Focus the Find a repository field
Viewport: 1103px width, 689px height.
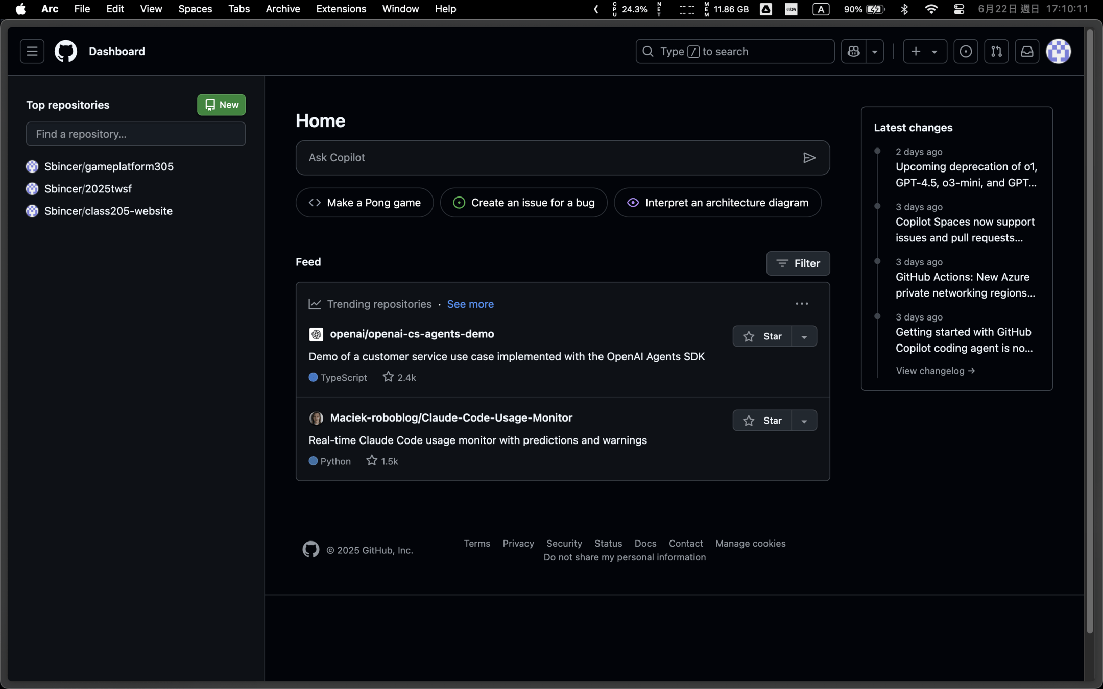tap(135, 134)
